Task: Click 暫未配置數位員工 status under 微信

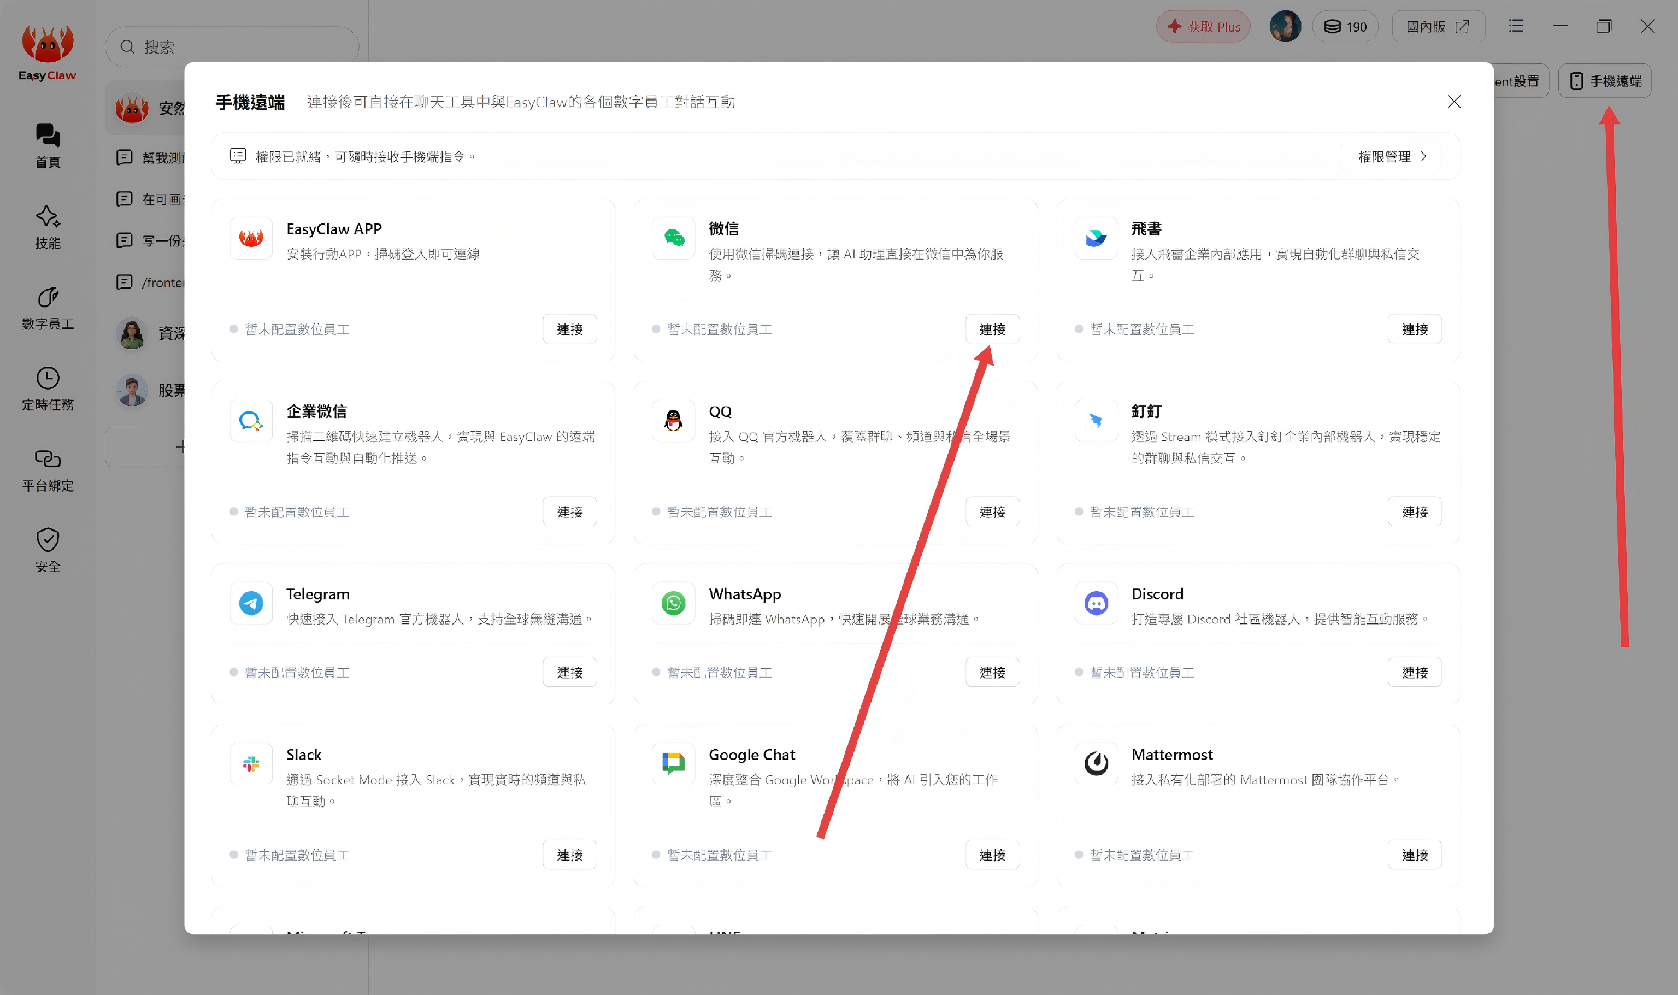Action: click(x=712, y=329)
